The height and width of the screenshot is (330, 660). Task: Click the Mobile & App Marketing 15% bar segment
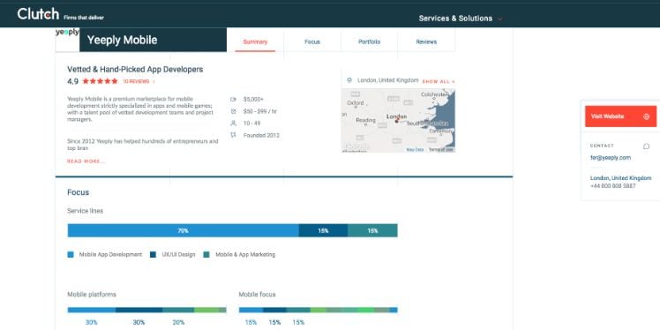[372, 230]
